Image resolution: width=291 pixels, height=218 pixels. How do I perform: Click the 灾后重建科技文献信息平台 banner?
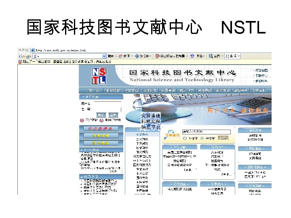point(151,121)
